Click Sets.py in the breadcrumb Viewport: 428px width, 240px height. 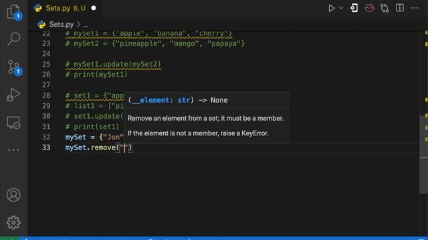click(x=61, y=25)
